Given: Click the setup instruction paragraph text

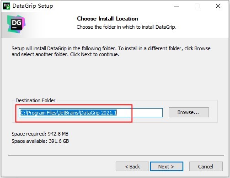Looking at the screenshot, I should tap(111, 51).
